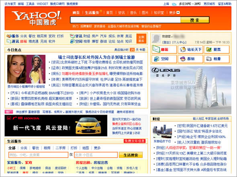237x177 pixels.
Task: Click the 雅虎通 link in 通讯 row
Action: (34, 41)
